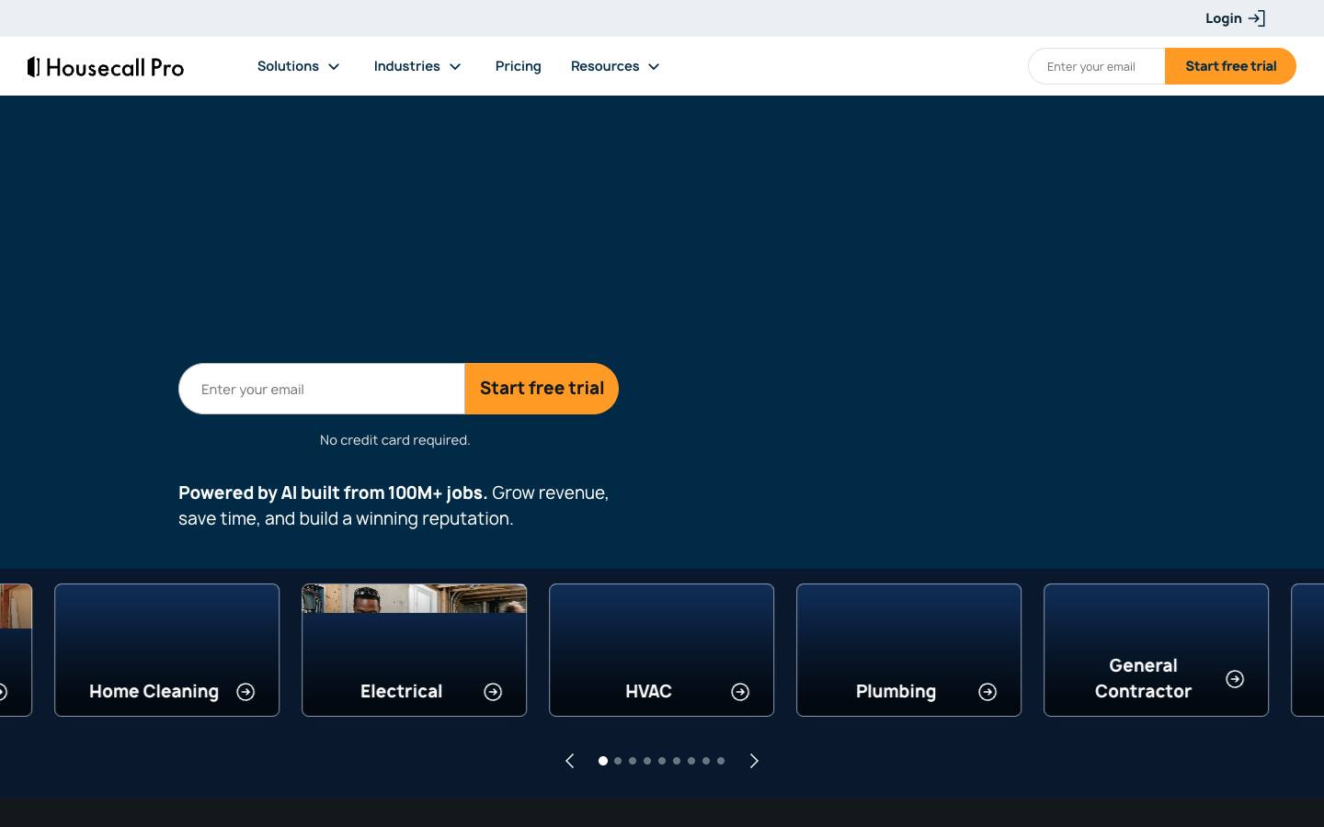This screenshot has height=827, width=1324.
Task: Focus the hero Enter your email field
Action: pos(322,389)
